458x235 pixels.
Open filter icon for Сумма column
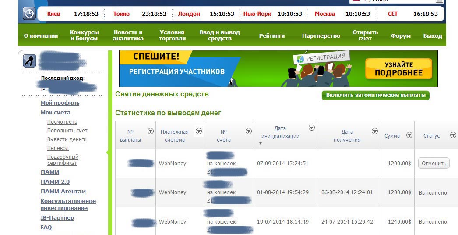click(x=409, y=135)
